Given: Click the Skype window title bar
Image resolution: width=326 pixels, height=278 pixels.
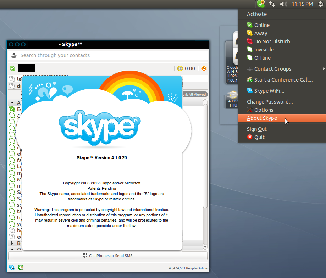Looking at the screenshot, I should pos(108,44).
